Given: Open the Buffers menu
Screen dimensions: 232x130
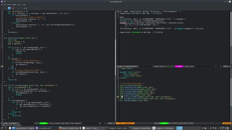Looking at the screenshot, I should 14,5.
